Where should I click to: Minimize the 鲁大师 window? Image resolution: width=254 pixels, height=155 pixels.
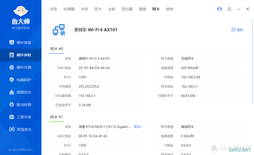click(238, 9)
